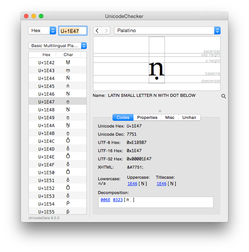Follow the 0323 decomposition link

click(x=117, y=200)
